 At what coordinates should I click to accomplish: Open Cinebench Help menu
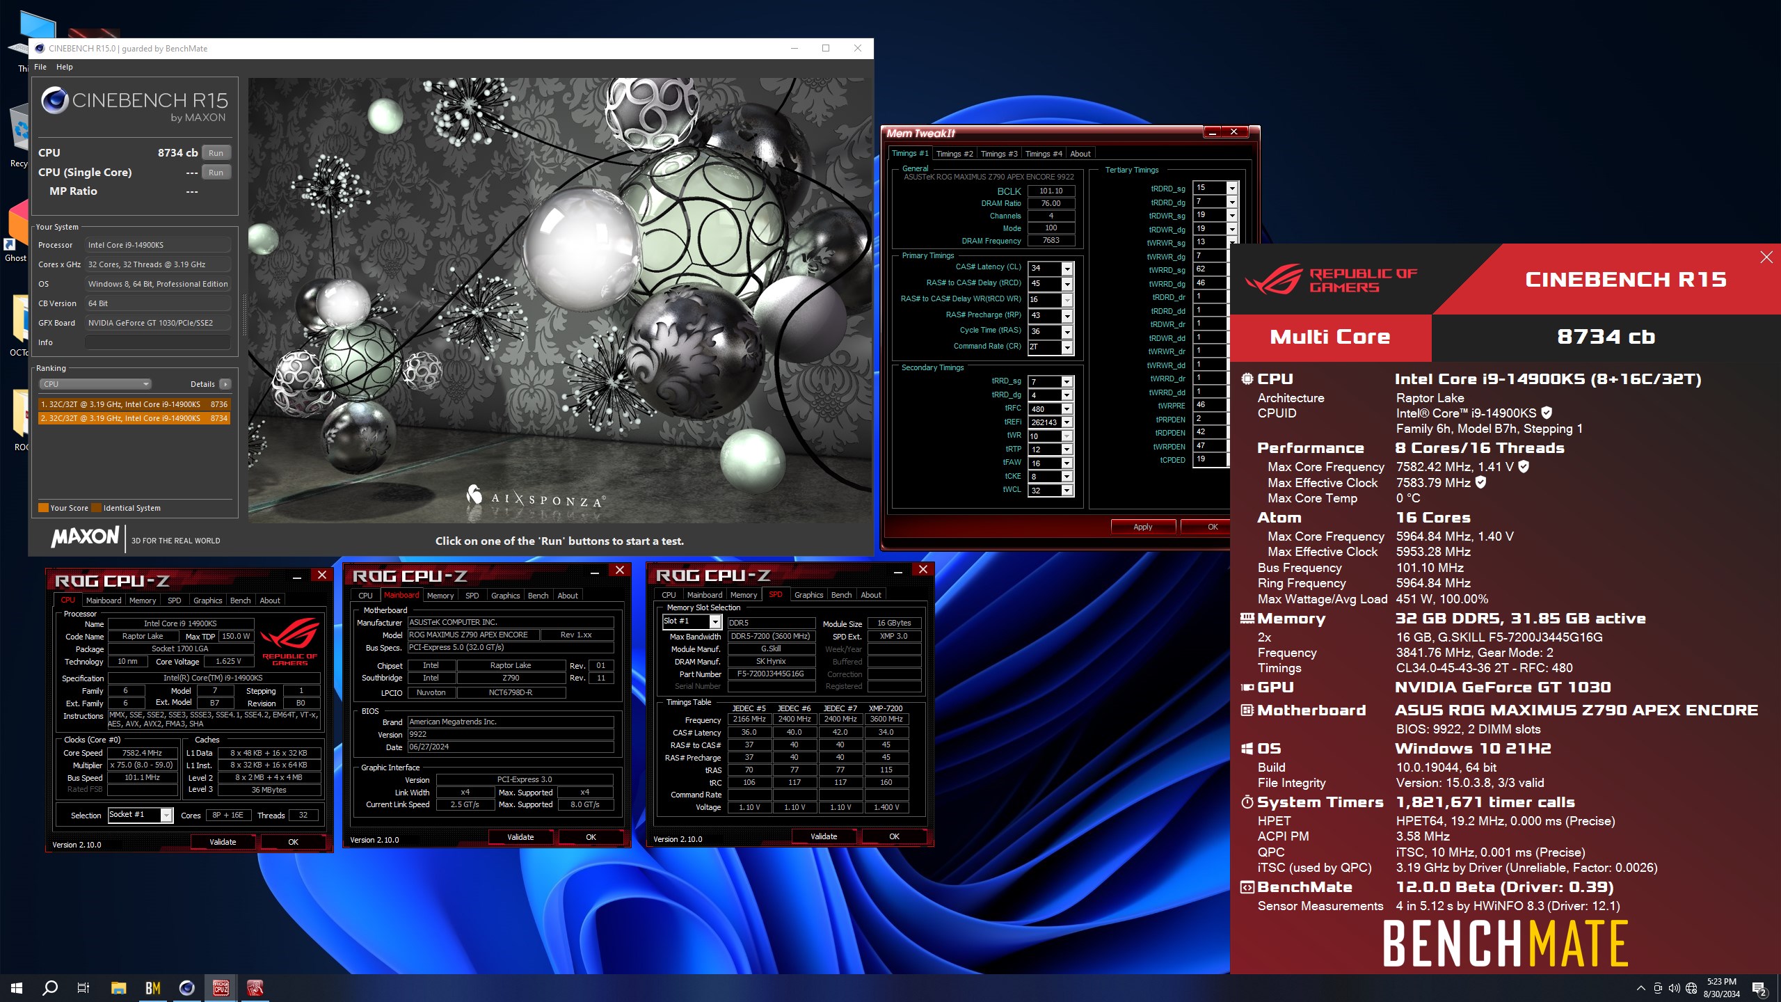tap(65, 67)
